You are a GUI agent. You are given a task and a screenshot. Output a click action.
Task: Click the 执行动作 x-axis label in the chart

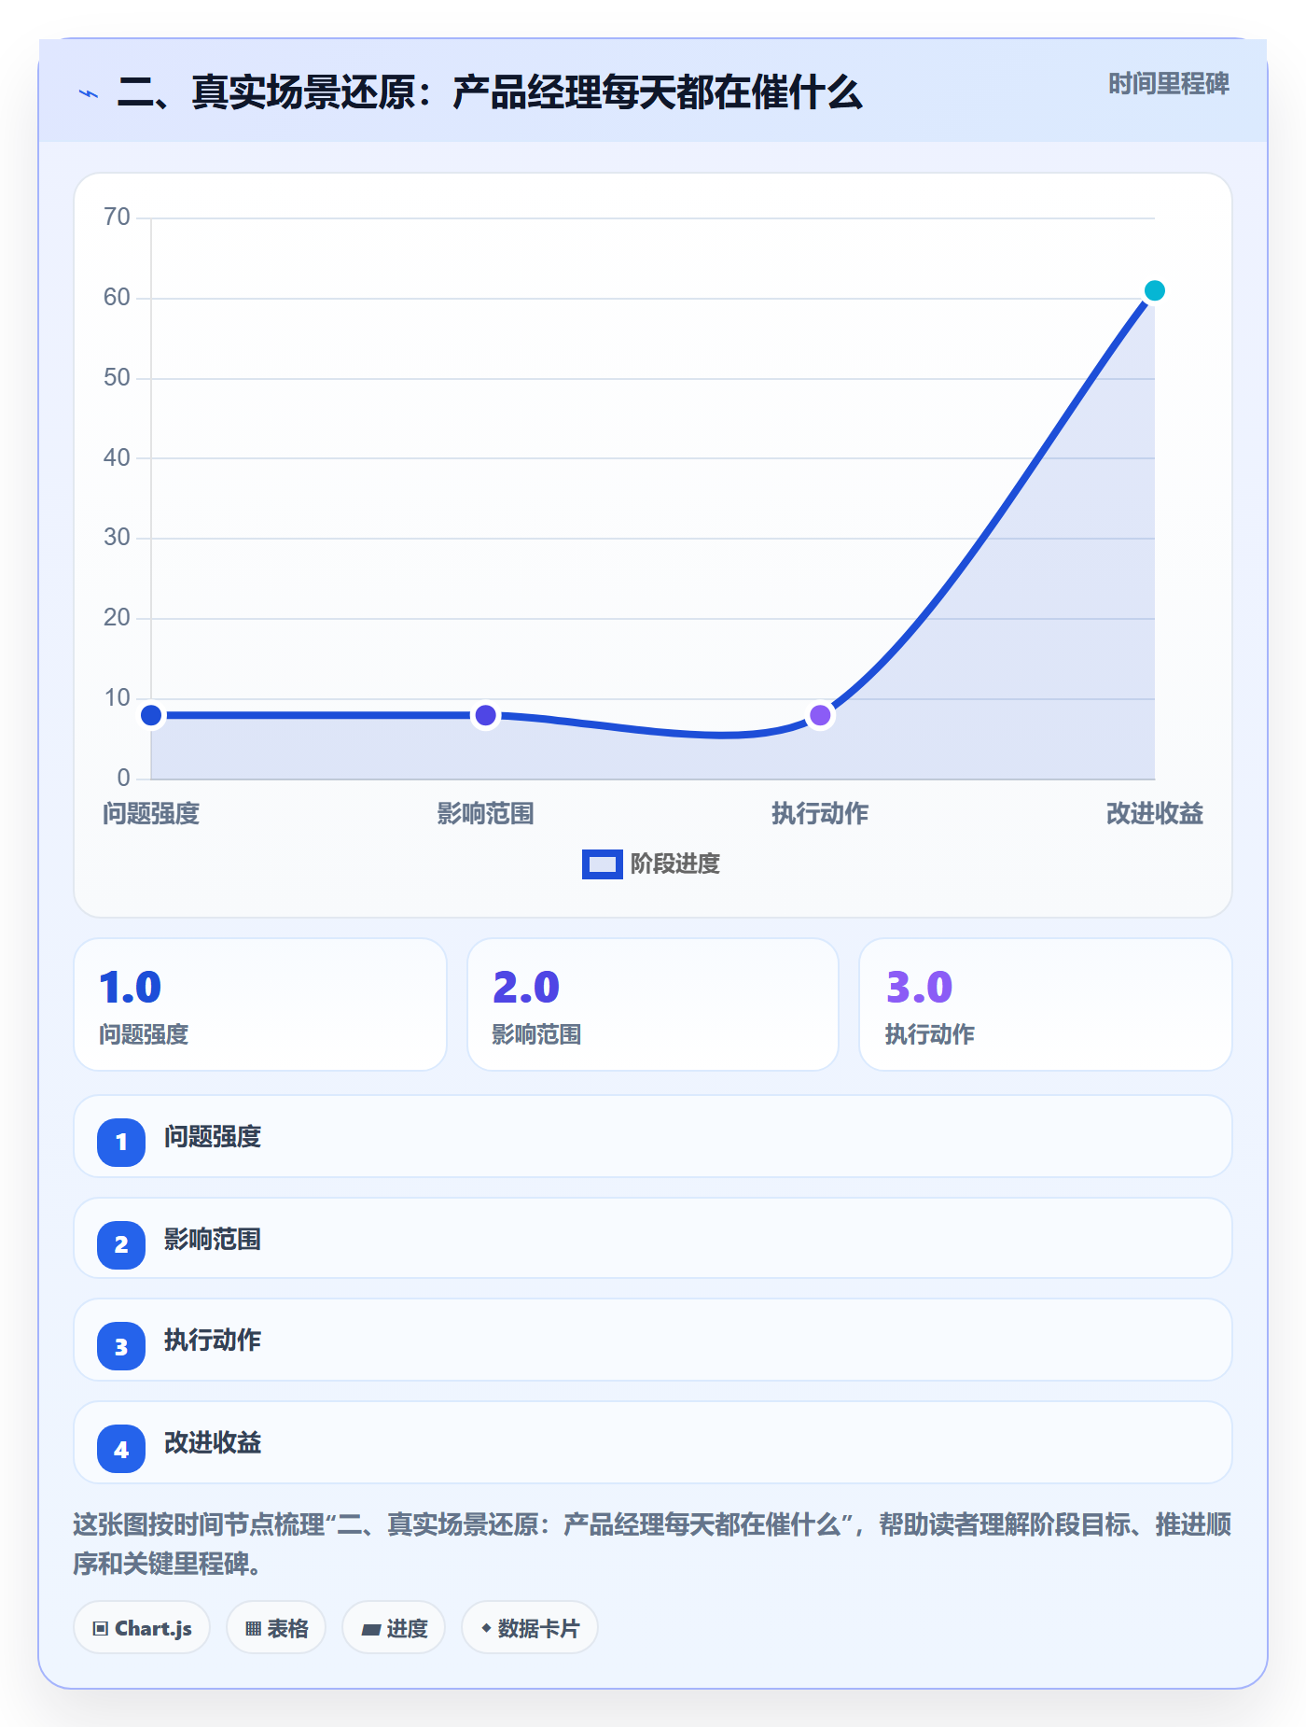point(820,814)
